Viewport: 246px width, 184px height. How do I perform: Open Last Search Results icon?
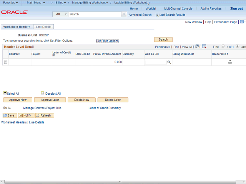pyautogui.click(x=157, y=15)
